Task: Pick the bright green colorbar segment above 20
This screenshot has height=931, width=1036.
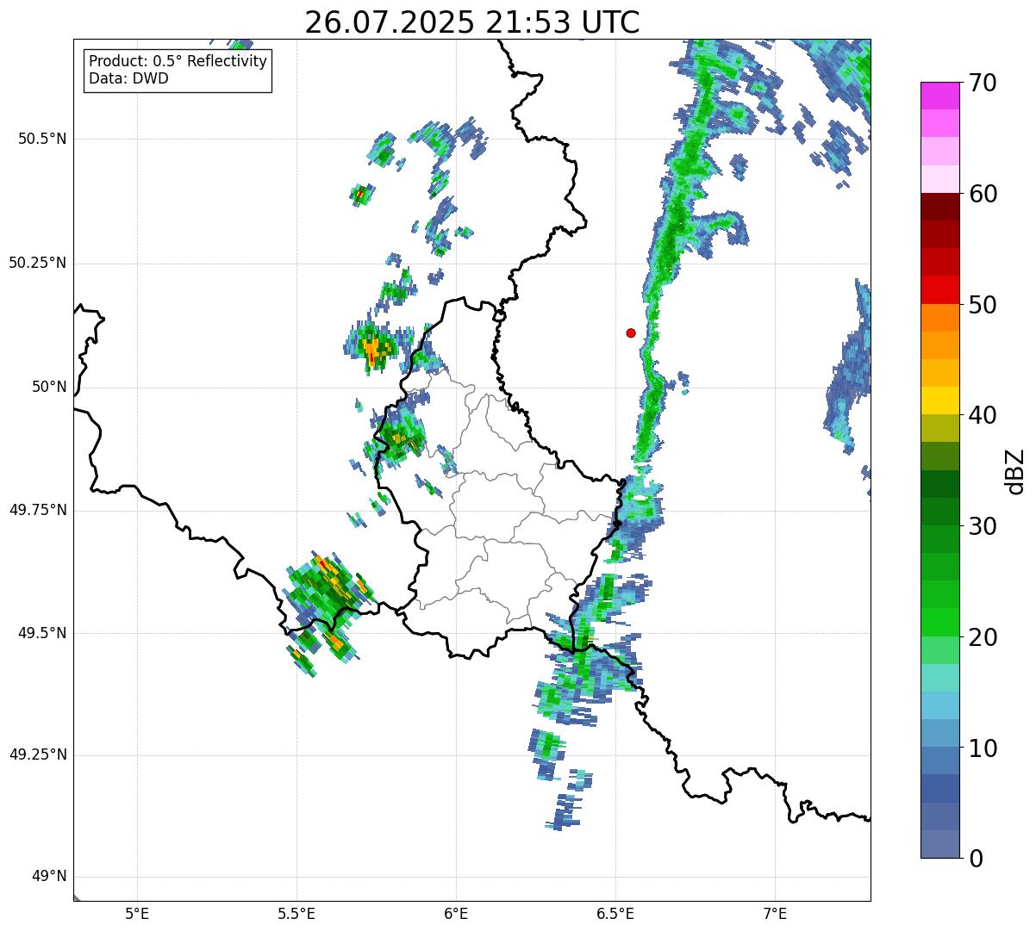Action: point(939,622)
